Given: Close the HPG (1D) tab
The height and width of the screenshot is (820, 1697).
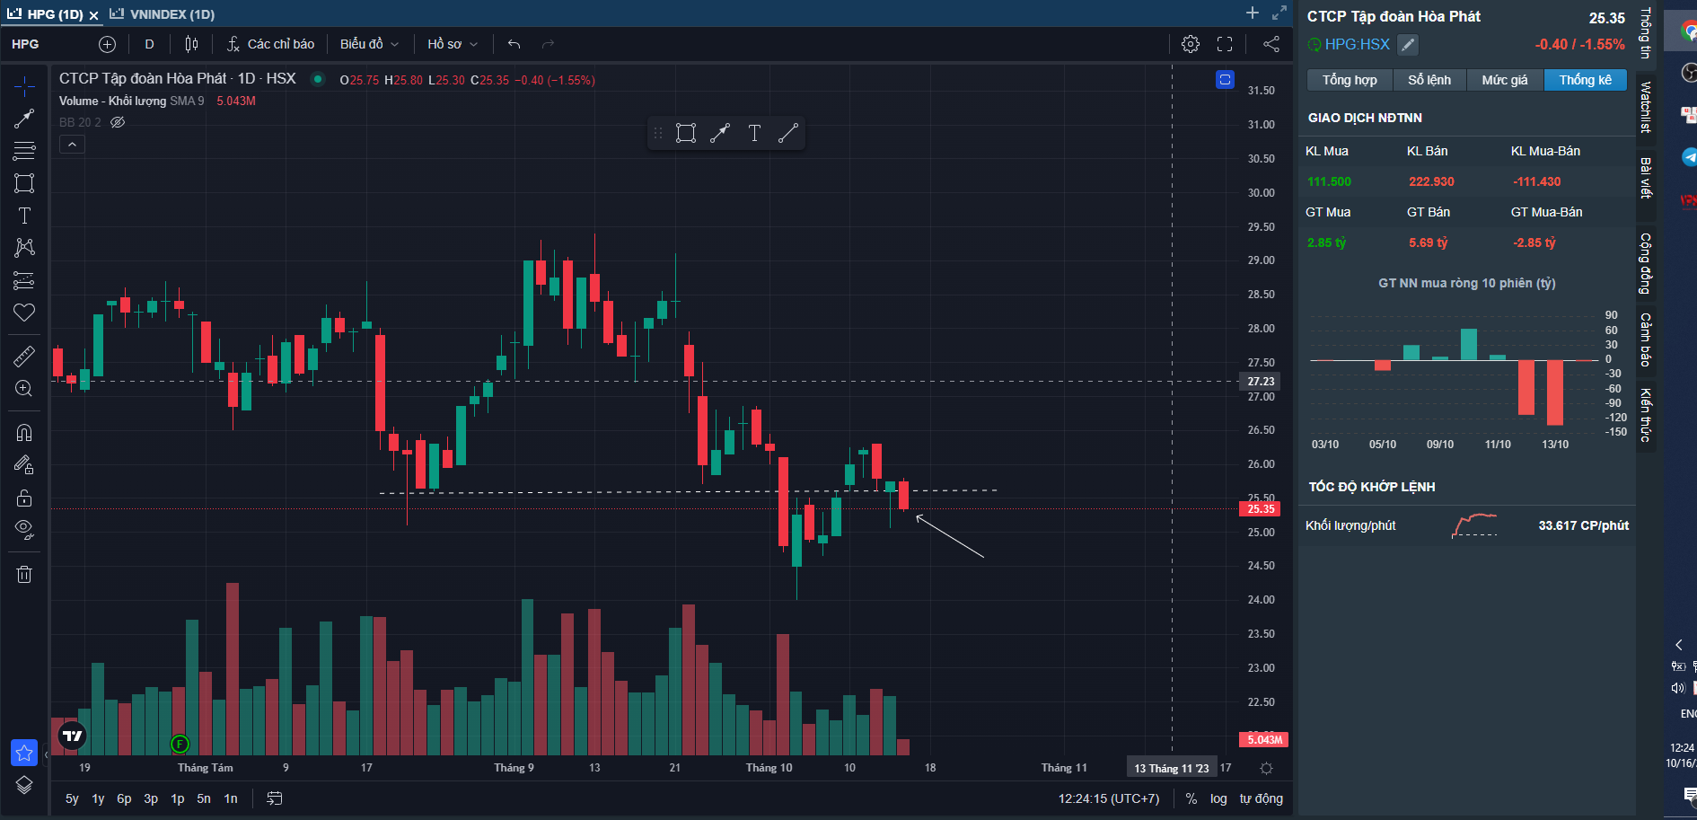Looking at the screenshot, I should coord(93,15).
